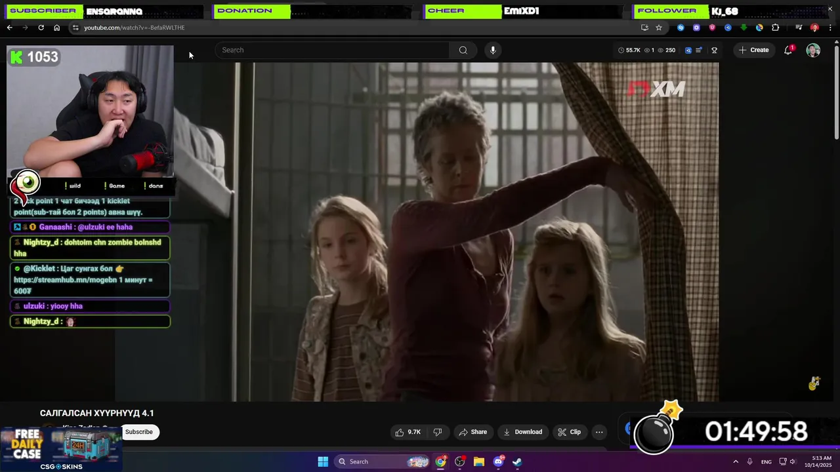Download the video
The width and height of the screenshot is (840, 472).
pos(522,432)
